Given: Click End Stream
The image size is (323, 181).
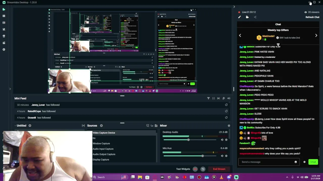Looking at the screenshot, I should pos(219,169).
